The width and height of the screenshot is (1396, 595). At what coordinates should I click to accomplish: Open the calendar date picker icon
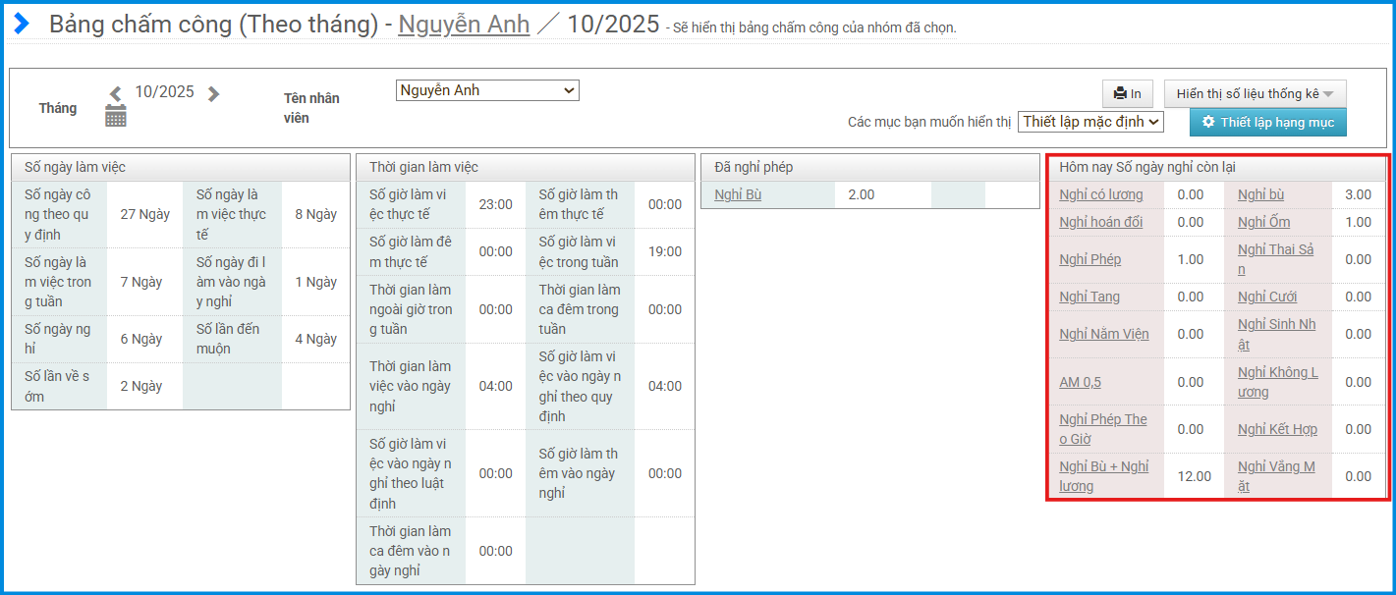(x=116, y=117)
